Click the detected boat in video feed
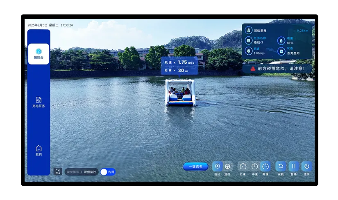338x200 pixels. tap(181, 93)
